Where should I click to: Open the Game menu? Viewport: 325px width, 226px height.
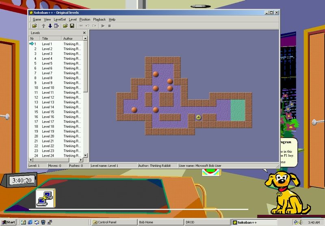[37, 19]
